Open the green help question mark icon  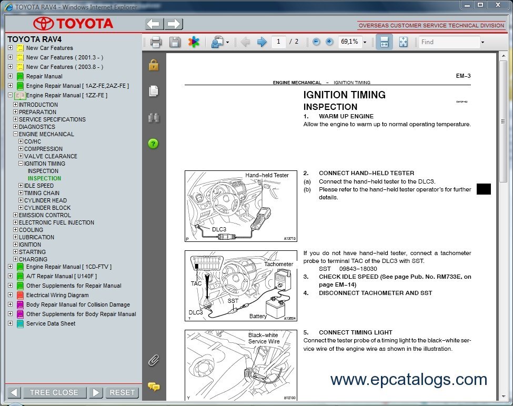[153, 144]
